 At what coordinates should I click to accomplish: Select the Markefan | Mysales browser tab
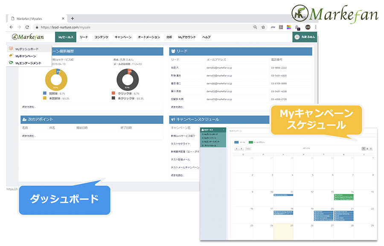tap(37, 19)
